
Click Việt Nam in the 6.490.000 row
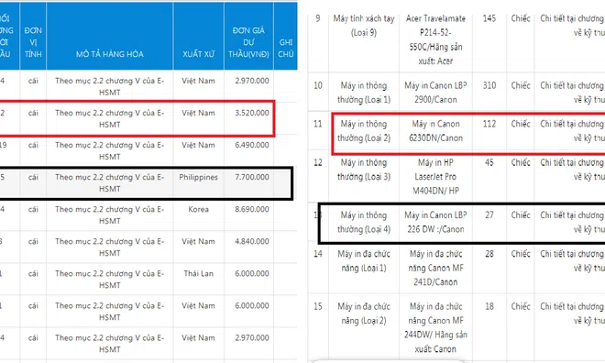click(198, 145)
